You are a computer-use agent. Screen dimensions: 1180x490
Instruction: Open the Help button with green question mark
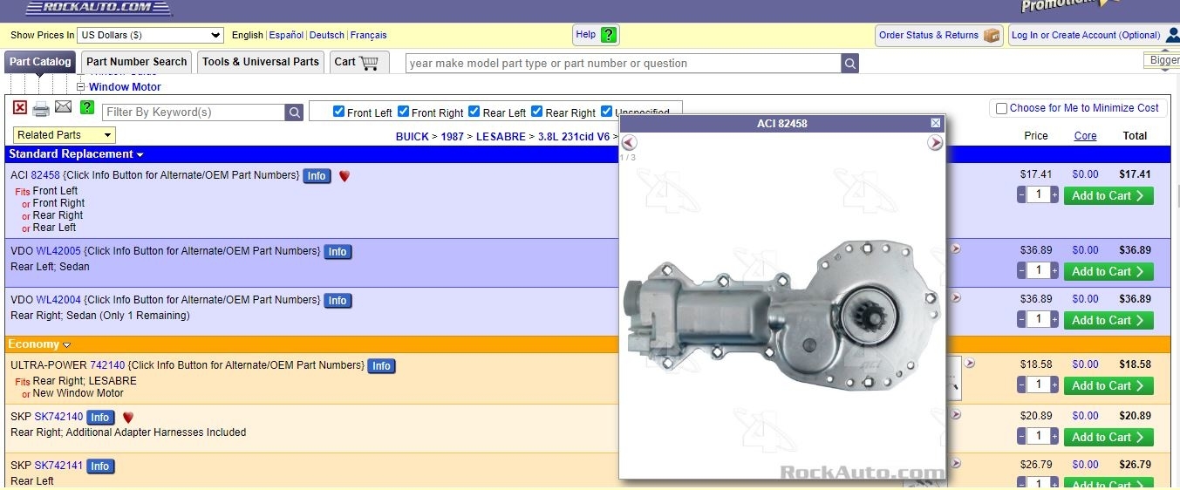[597, 35]
